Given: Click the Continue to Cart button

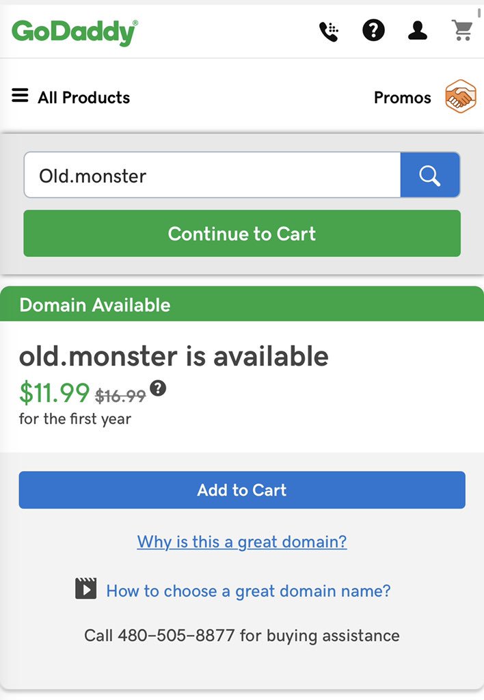Looking at the screenshot, I should point(242,234).
